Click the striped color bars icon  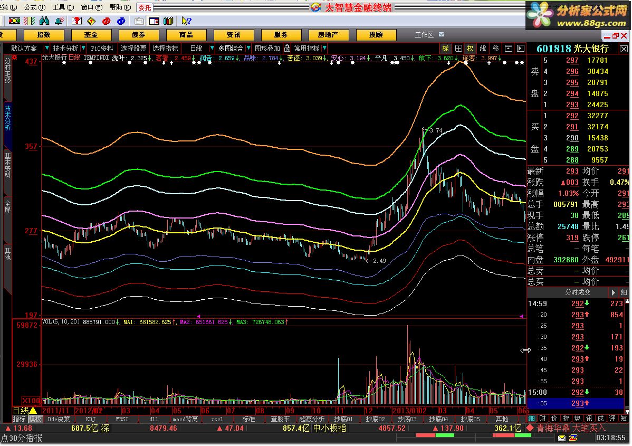pyautogui.click(x=30, y=21)
